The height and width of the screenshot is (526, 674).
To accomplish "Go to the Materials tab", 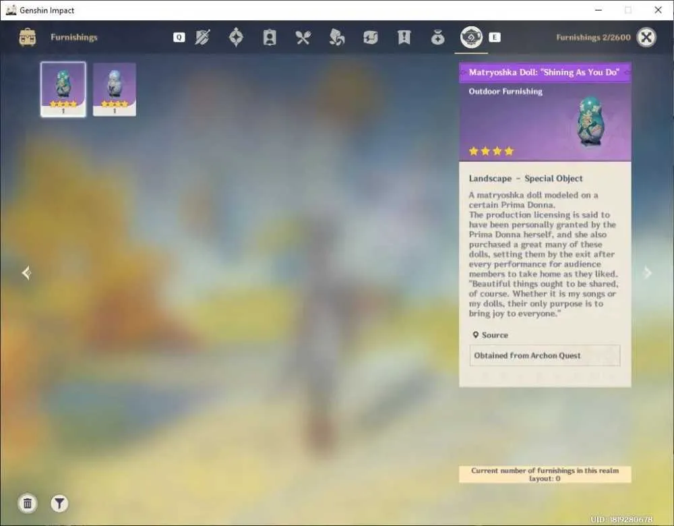I will pos(336,37).
